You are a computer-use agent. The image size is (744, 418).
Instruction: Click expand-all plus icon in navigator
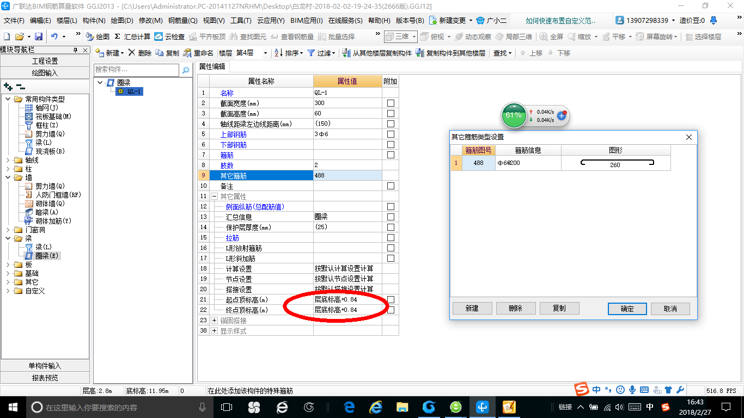8,86
